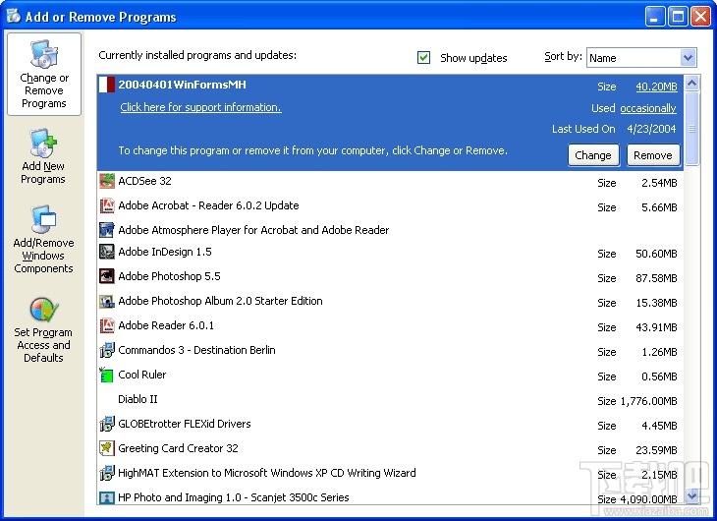Toggle the Show updates checkbox
Viewport: 717px width, 521px height.
(424, 58)
